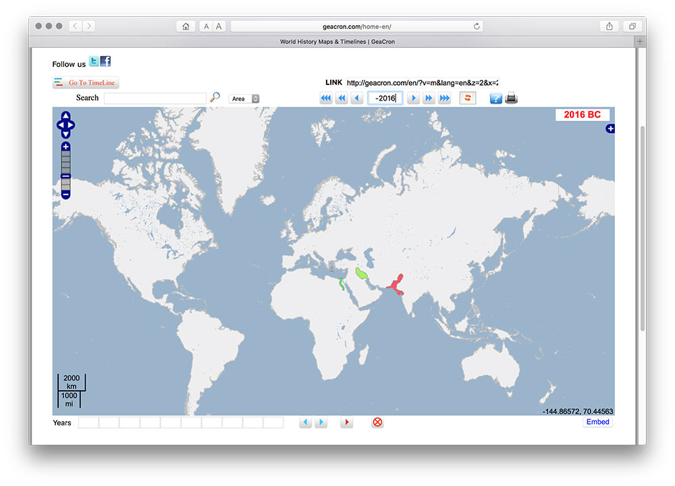Click the map scale 2000 km indicator

72,382
